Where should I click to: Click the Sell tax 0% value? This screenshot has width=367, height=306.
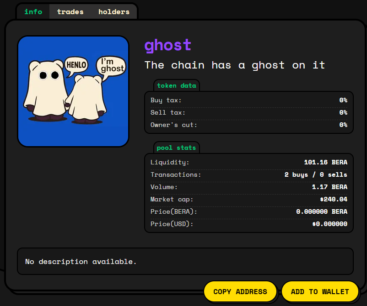tap(343, 112)
